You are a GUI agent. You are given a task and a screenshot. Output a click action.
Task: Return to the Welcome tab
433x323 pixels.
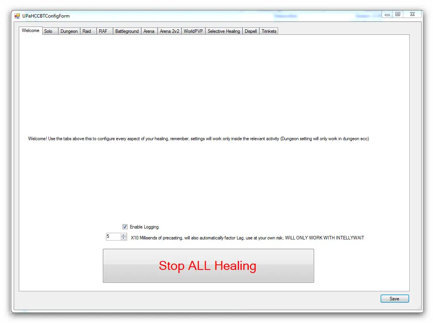tap(31, 30)
